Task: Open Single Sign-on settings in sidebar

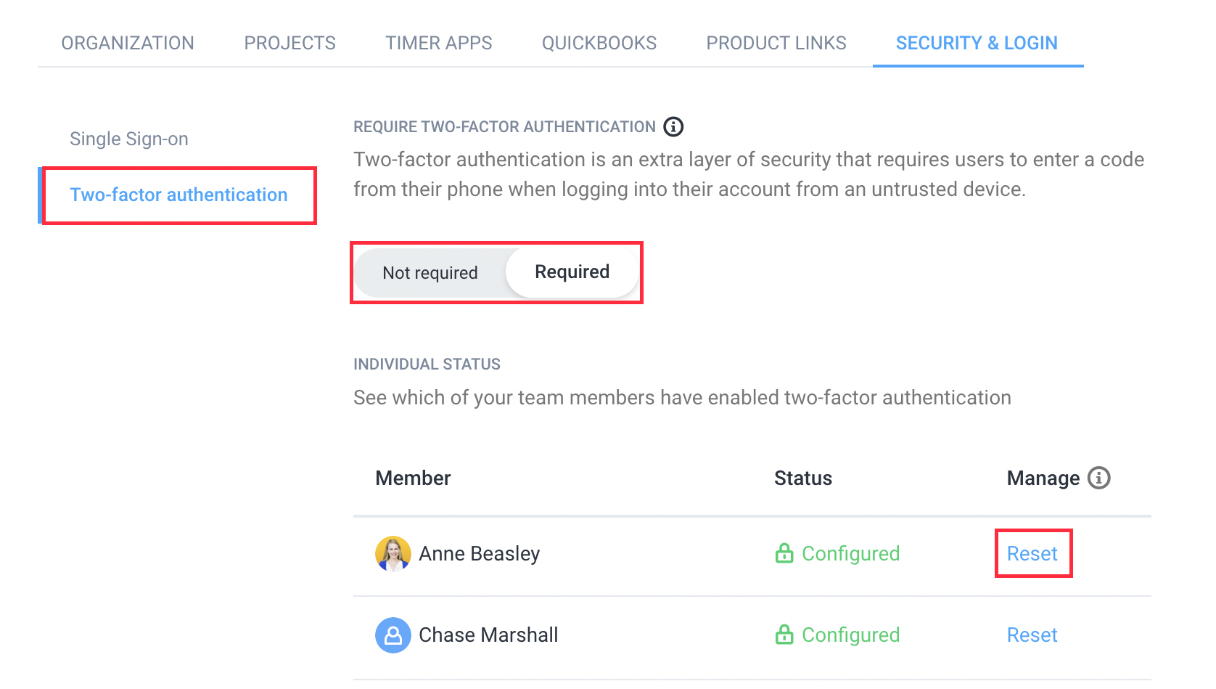Action: [x=129, y=139]
